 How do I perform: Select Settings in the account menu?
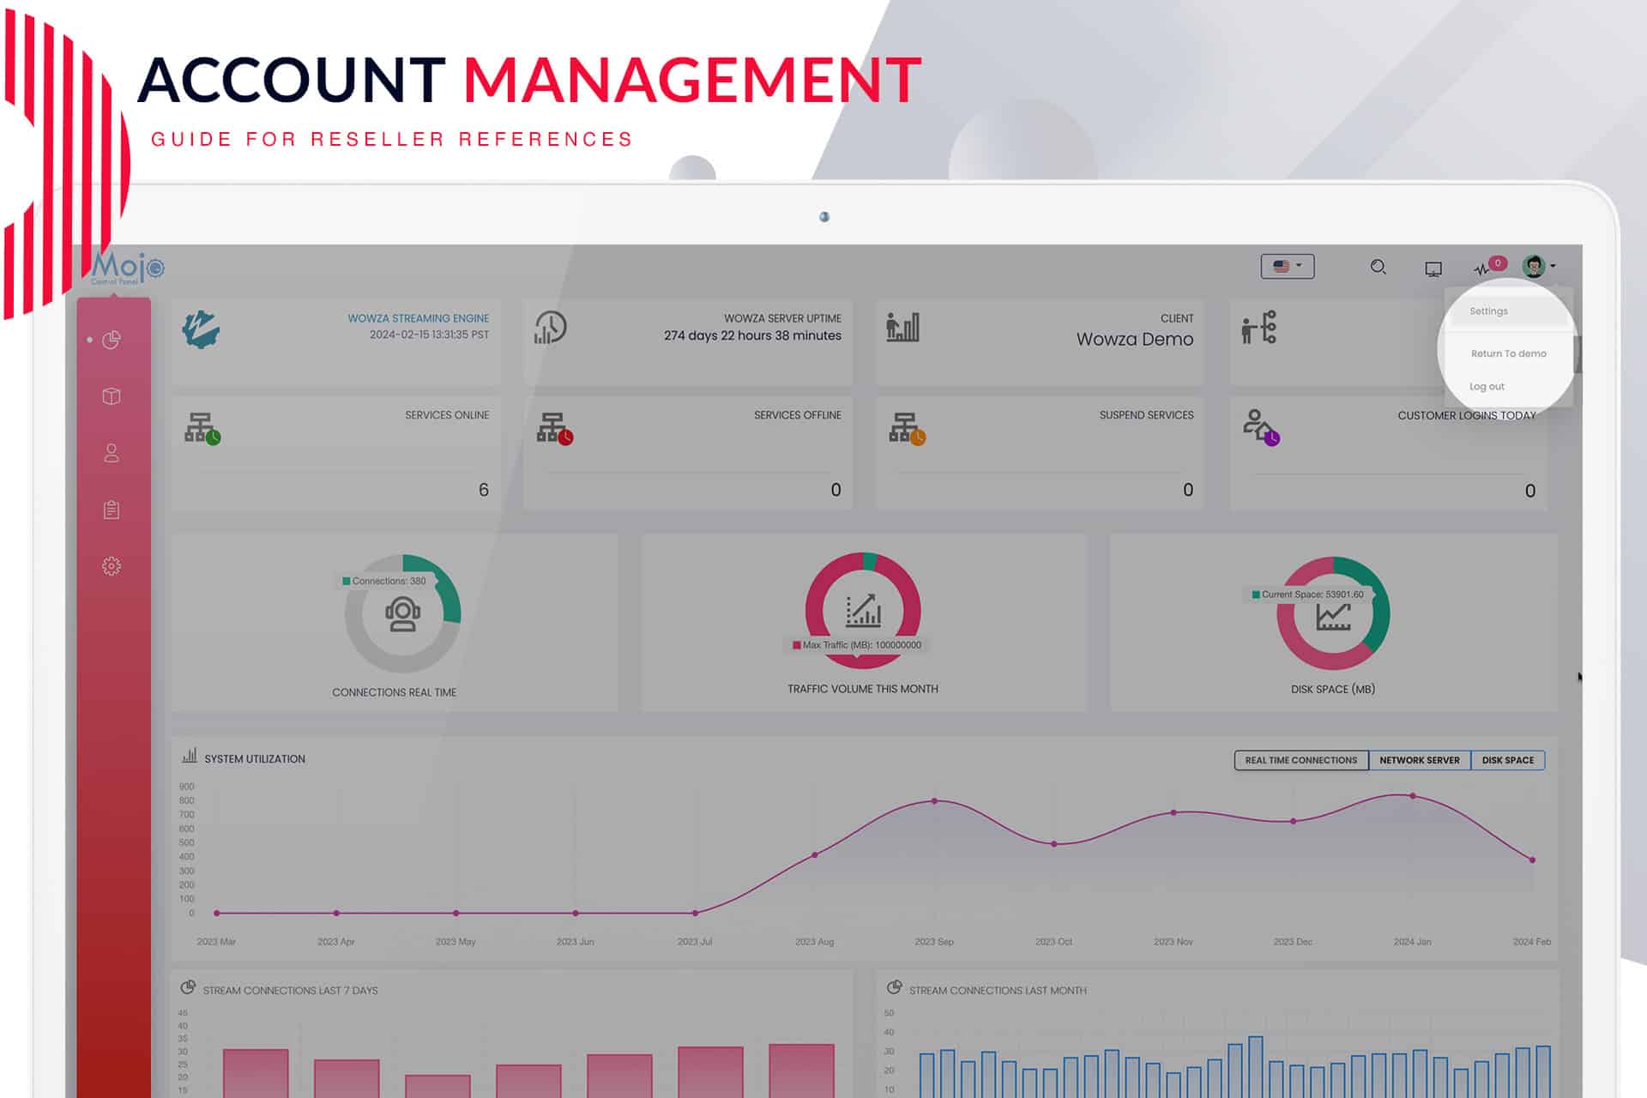pos(1488,311)
